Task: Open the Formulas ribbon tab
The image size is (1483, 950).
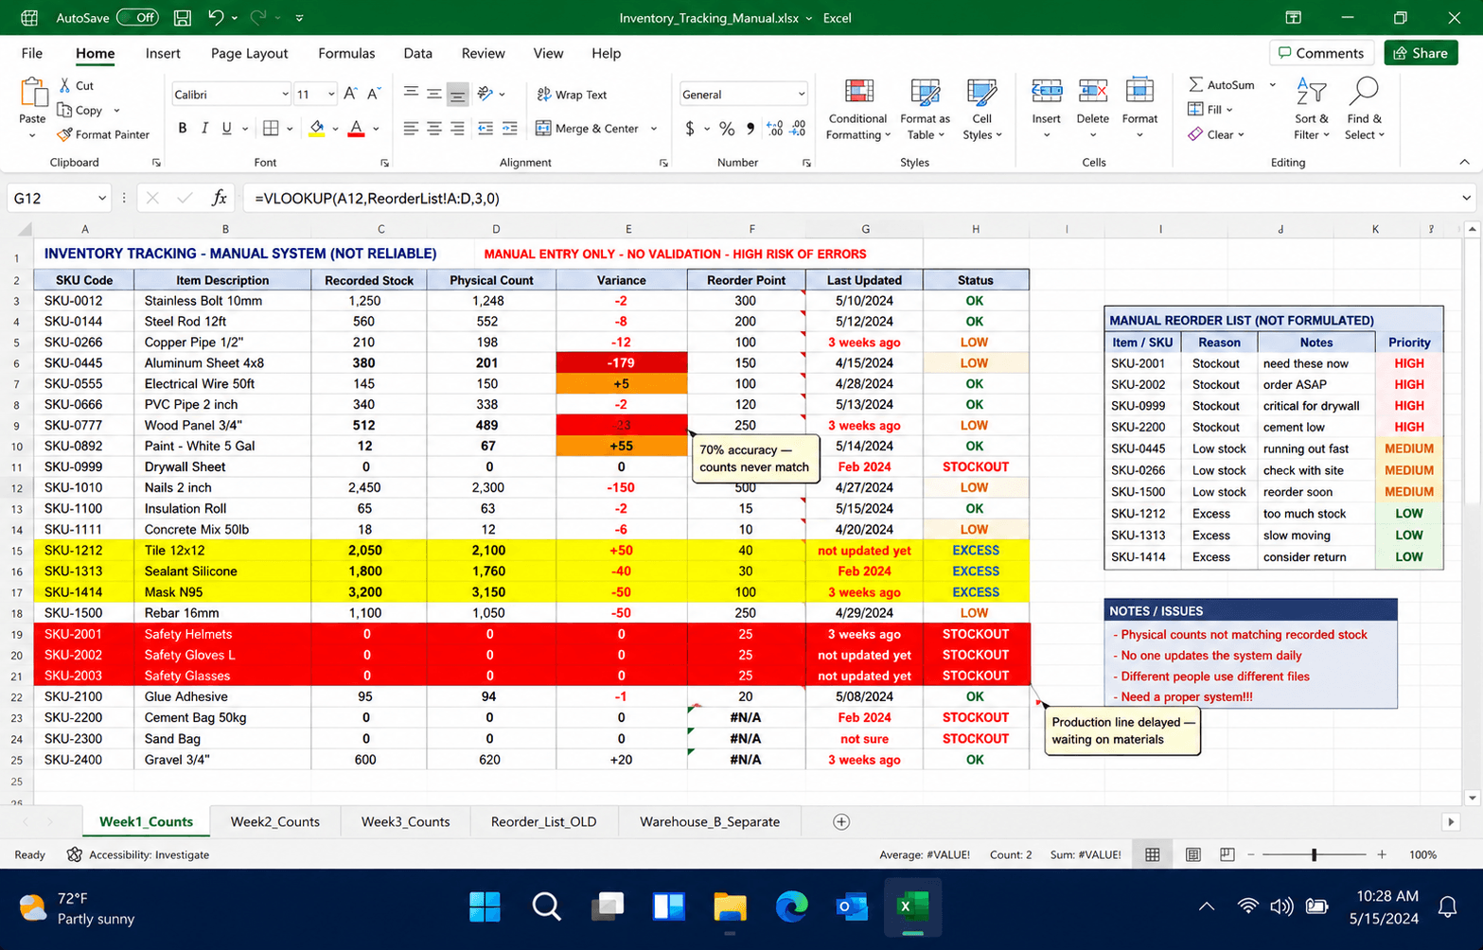Action: tap(346, 53)
